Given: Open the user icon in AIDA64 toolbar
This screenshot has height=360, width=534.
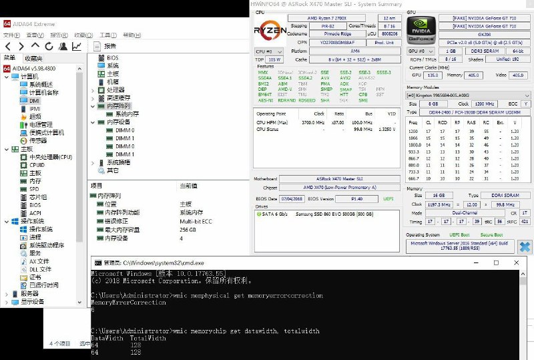Looking at the screenshot, I should point(63,46).
